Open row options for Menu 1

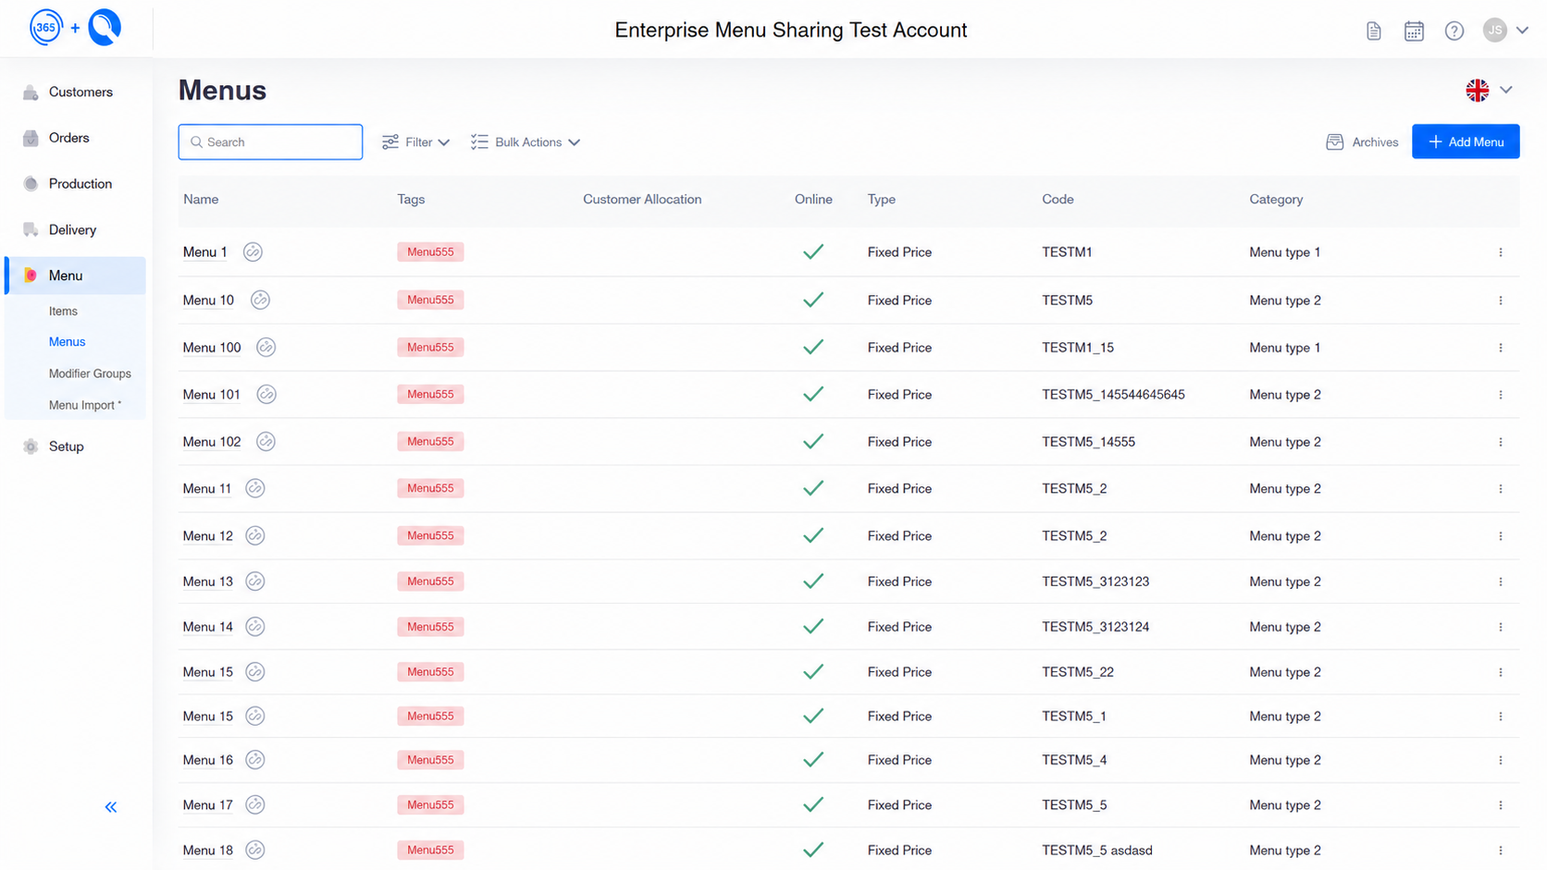1501,251
